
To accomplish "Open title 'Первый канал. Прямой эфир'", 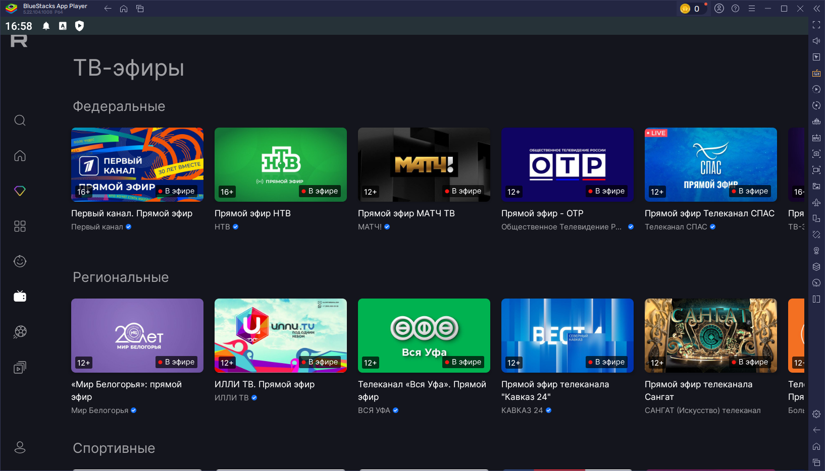I will (132, 213).
